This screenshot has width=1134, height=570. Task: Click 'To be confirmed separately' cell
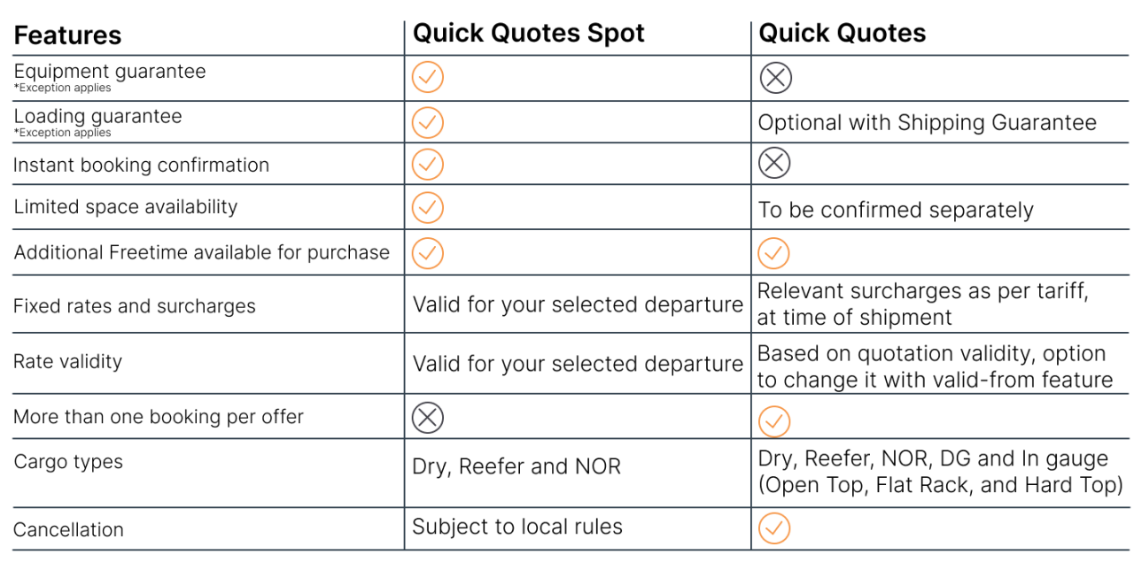pyautogui.click(x=895, y=210)
